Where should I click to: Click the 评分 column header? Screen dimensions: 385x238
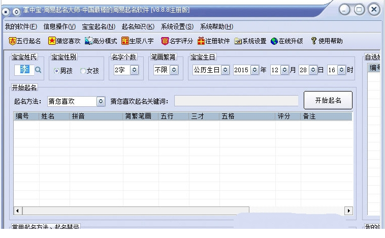288,116
